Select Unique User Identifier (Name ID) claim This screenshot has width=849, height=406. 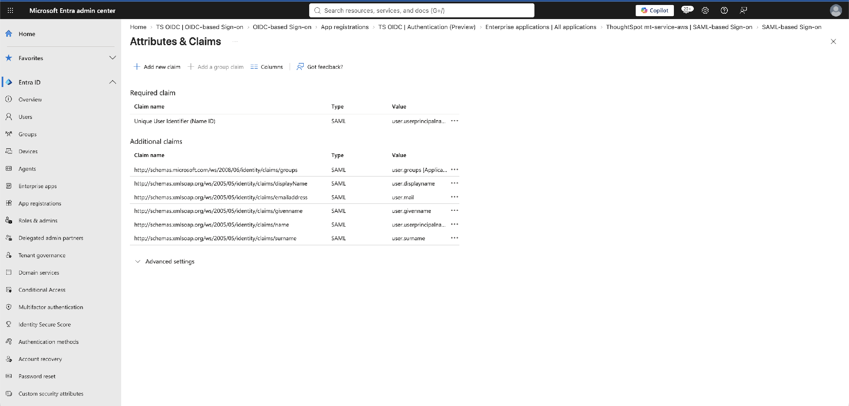175,121
